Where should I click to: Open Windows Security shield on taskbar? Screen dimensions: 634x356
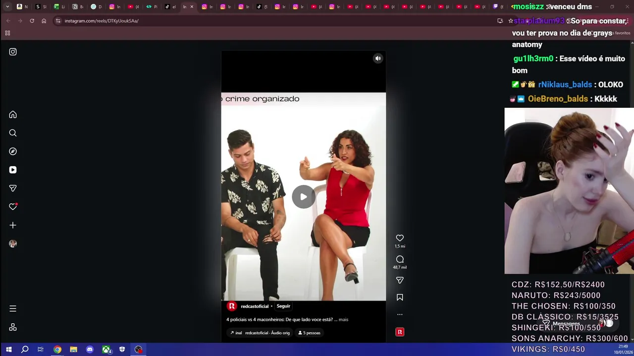pyautogui.click(x=122, y=350)
